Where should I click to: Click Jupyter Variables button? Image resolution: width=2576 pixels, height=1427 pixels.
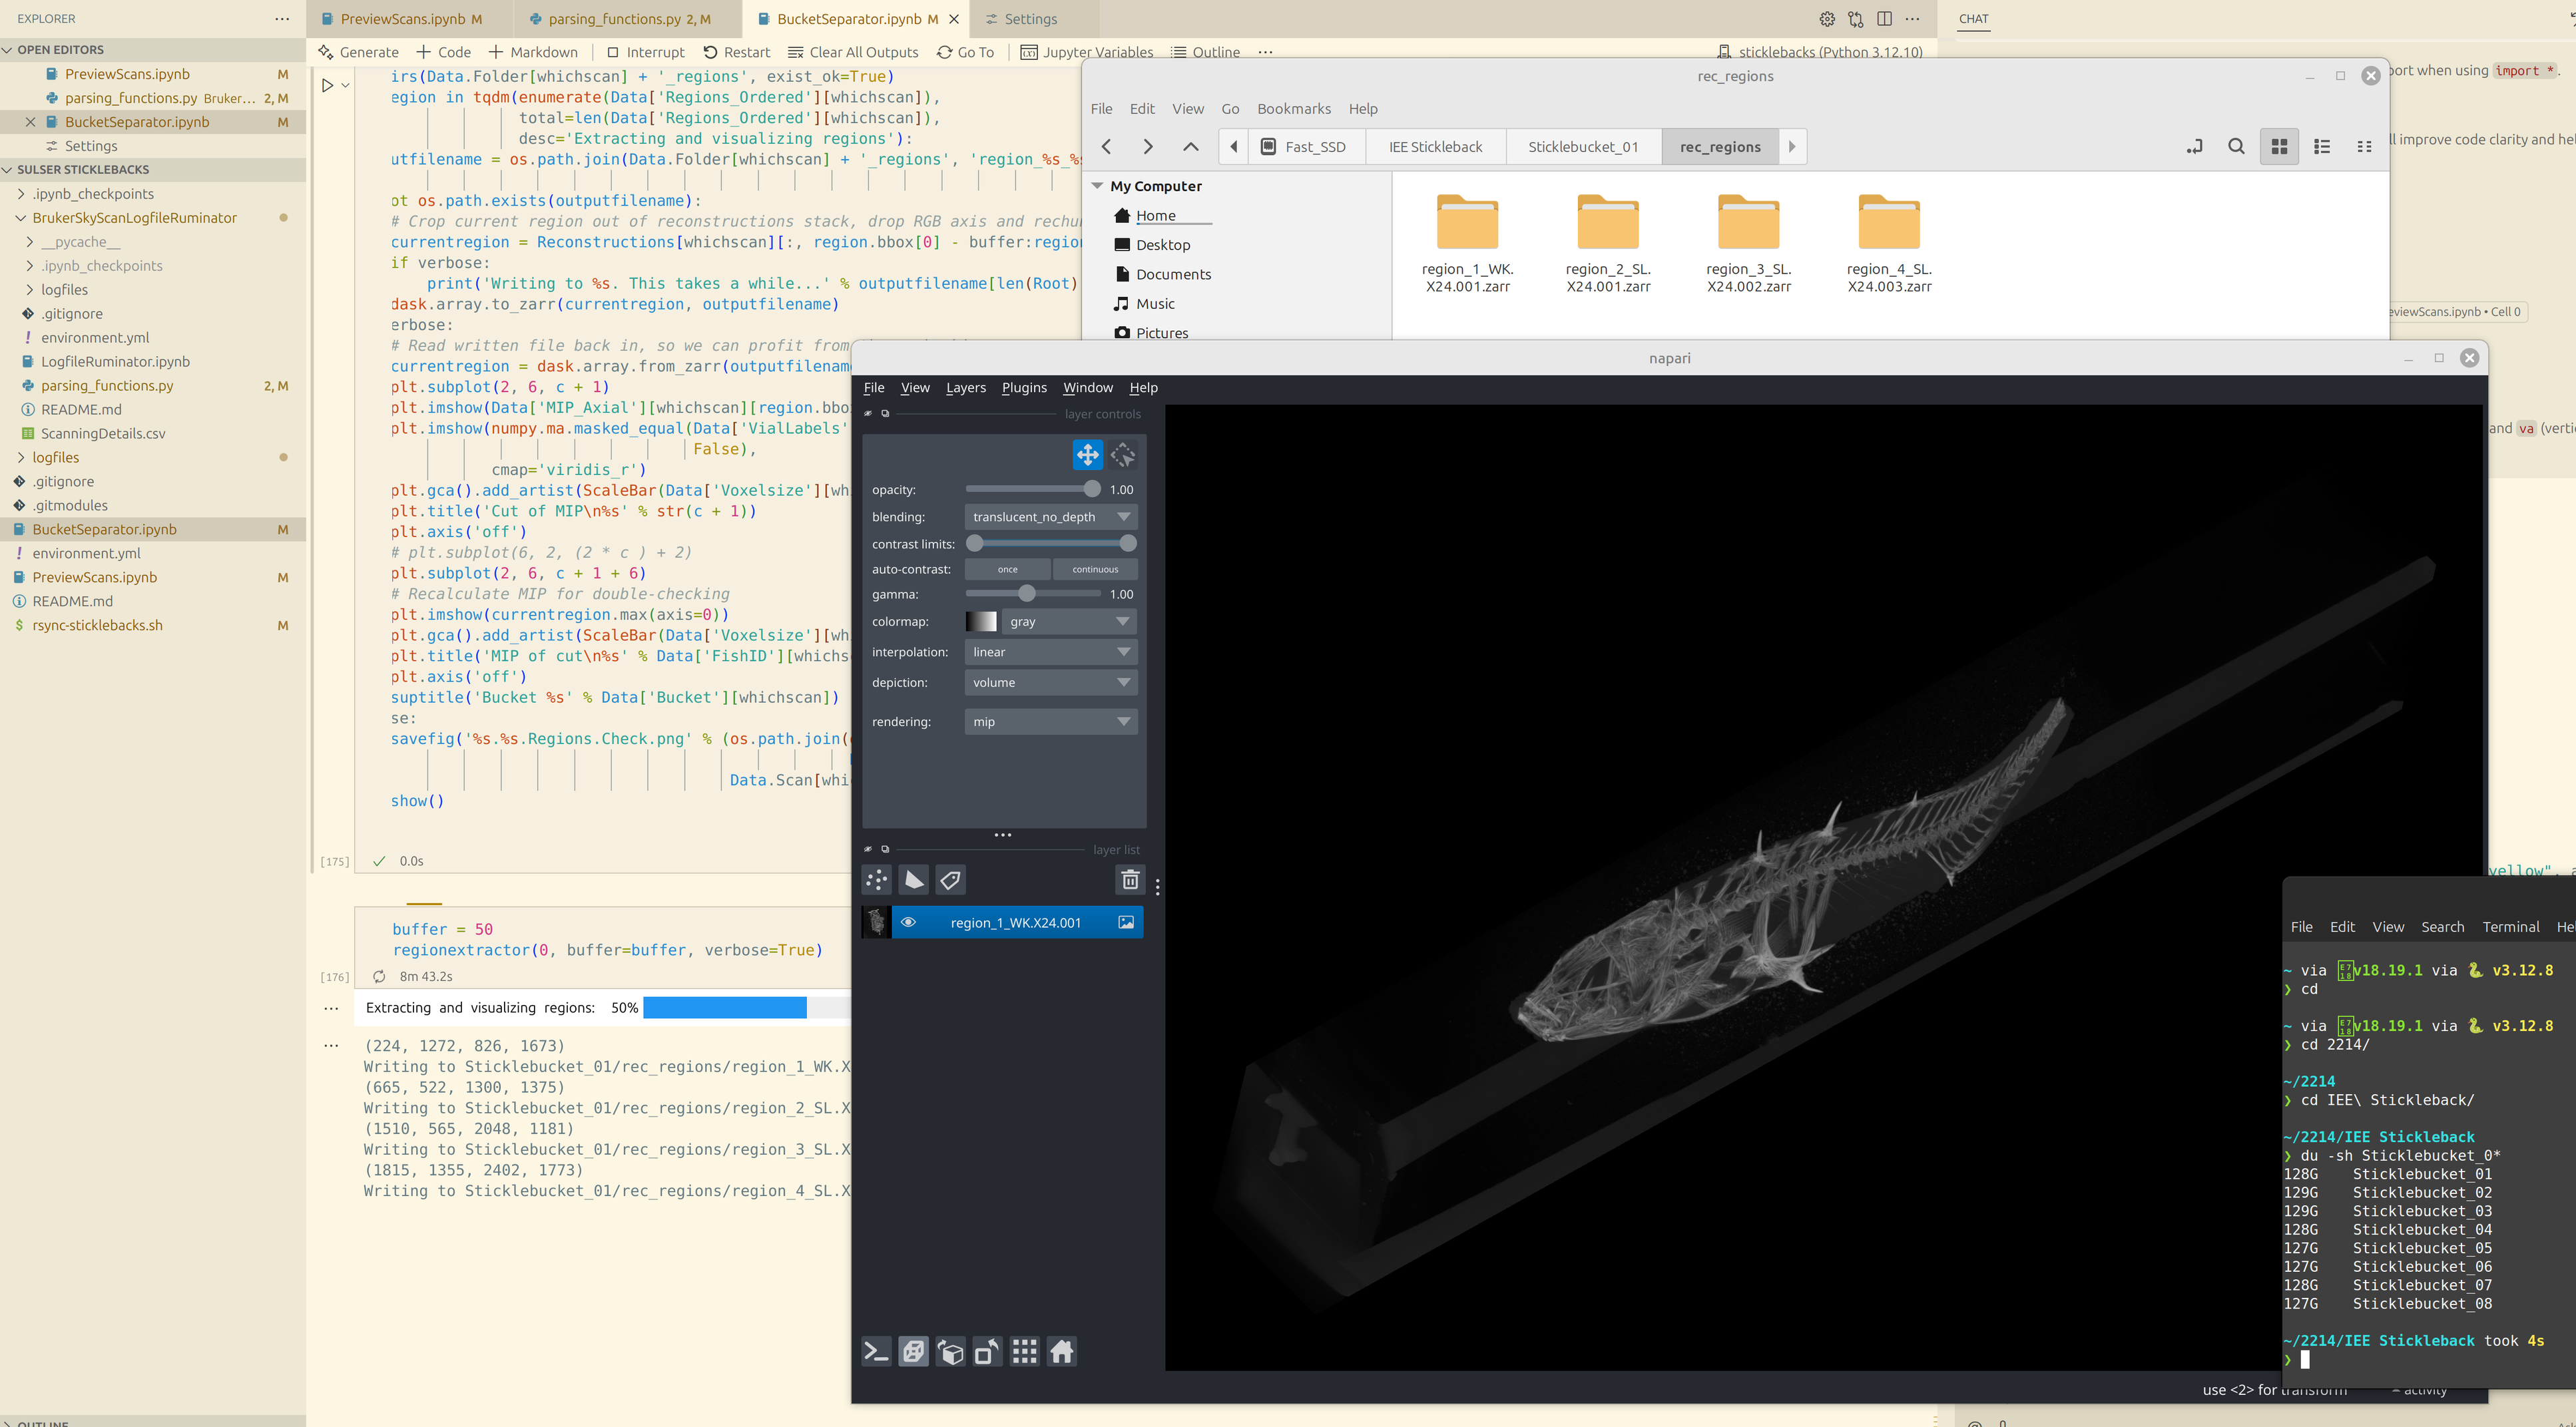(x=1086, y=52)
